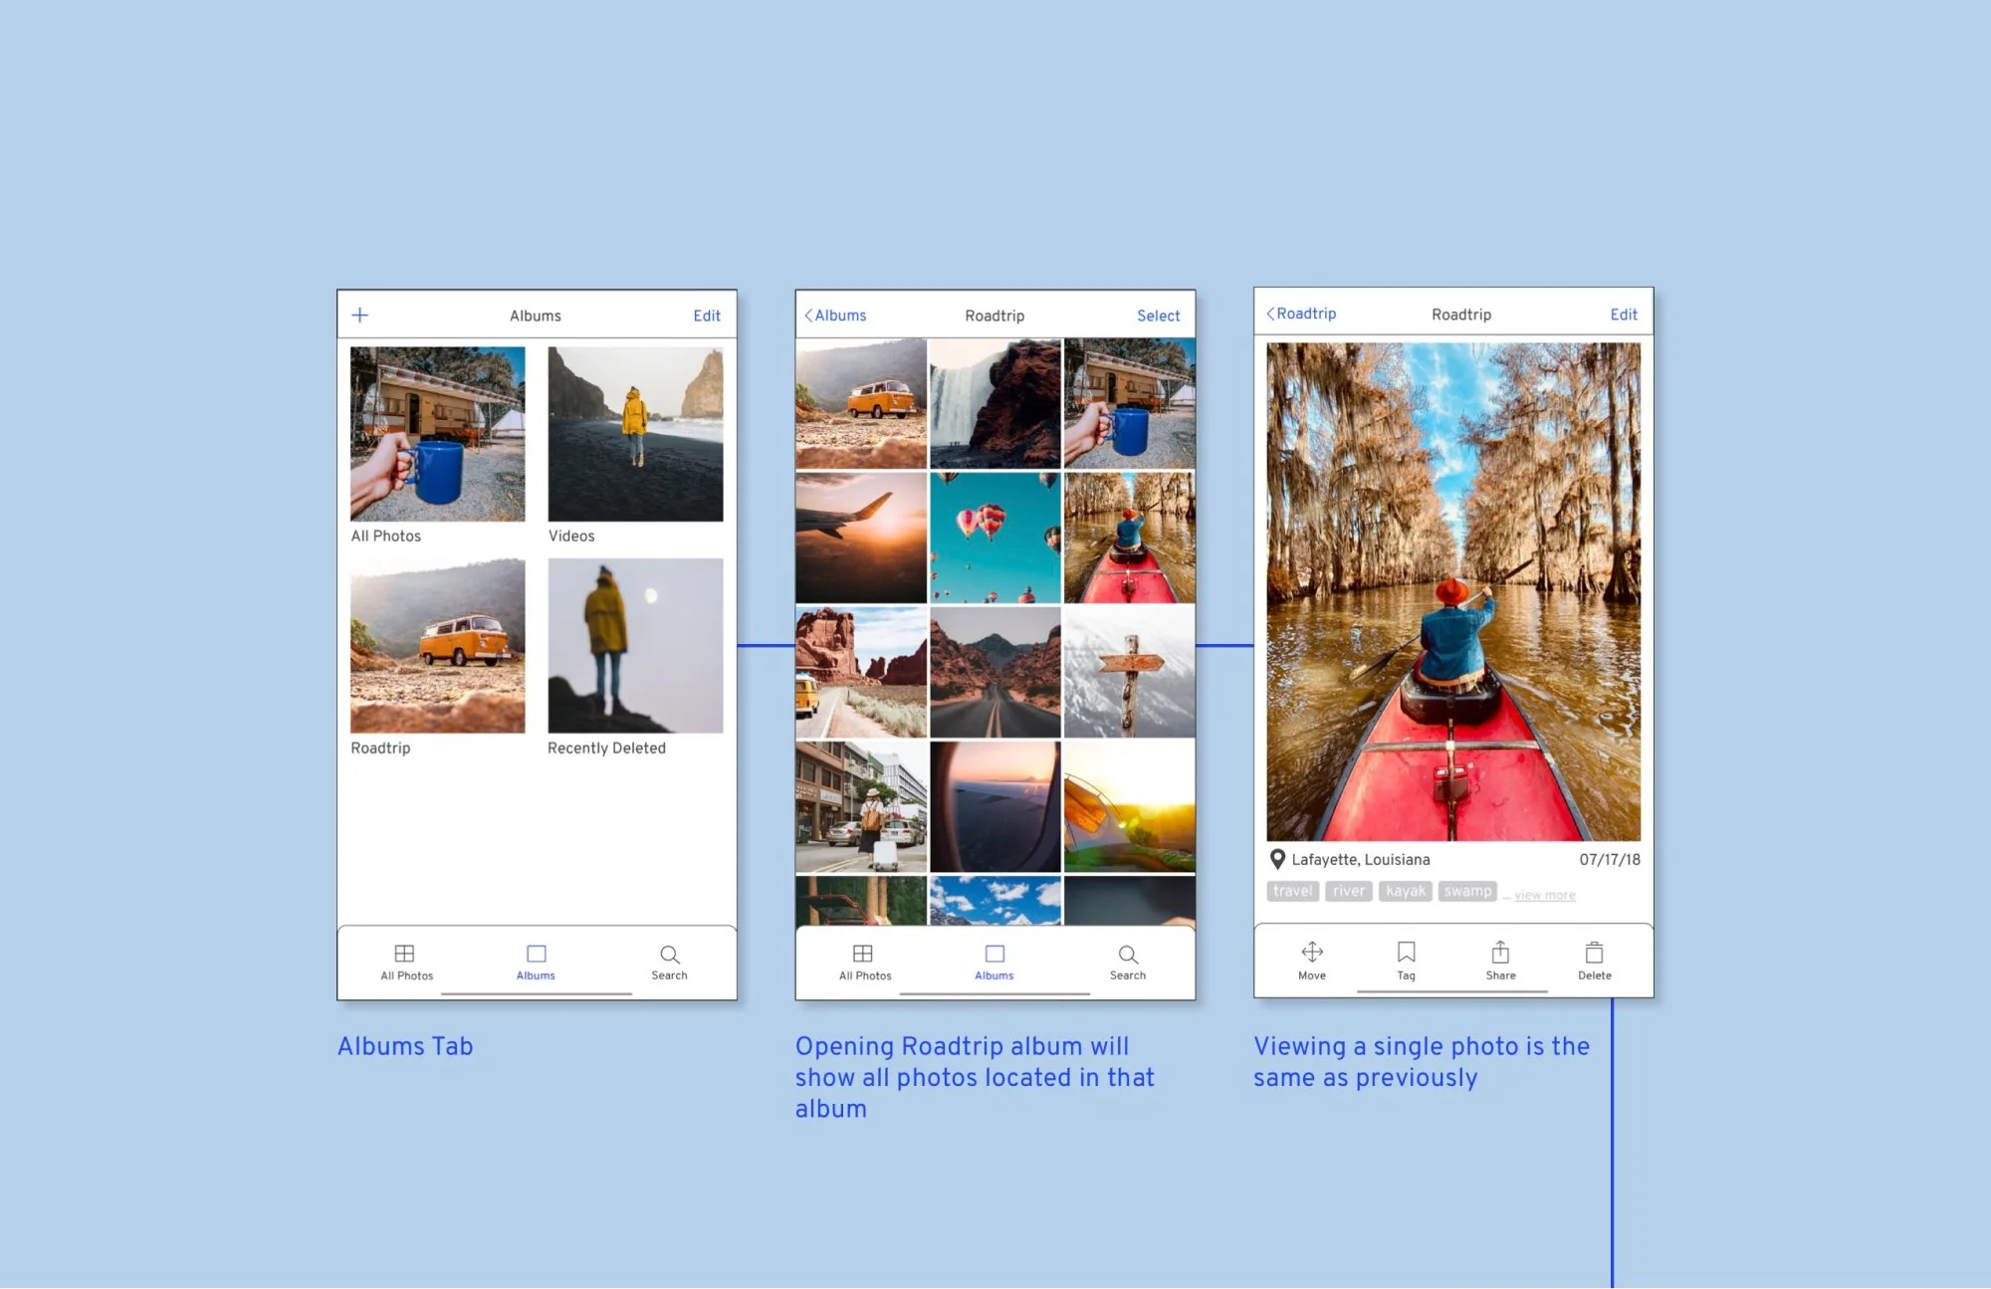This screenshot has width=1991, height=1289.
Task: Open the Roadtrip album thumbnail
Action: (x=437, y=645)
